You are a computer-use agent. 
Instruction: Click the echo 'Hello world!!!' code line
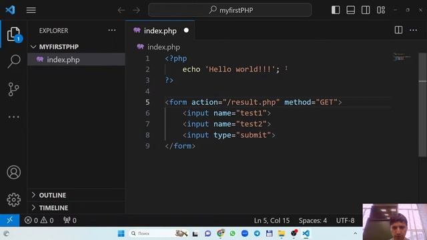tap(231, 69)
